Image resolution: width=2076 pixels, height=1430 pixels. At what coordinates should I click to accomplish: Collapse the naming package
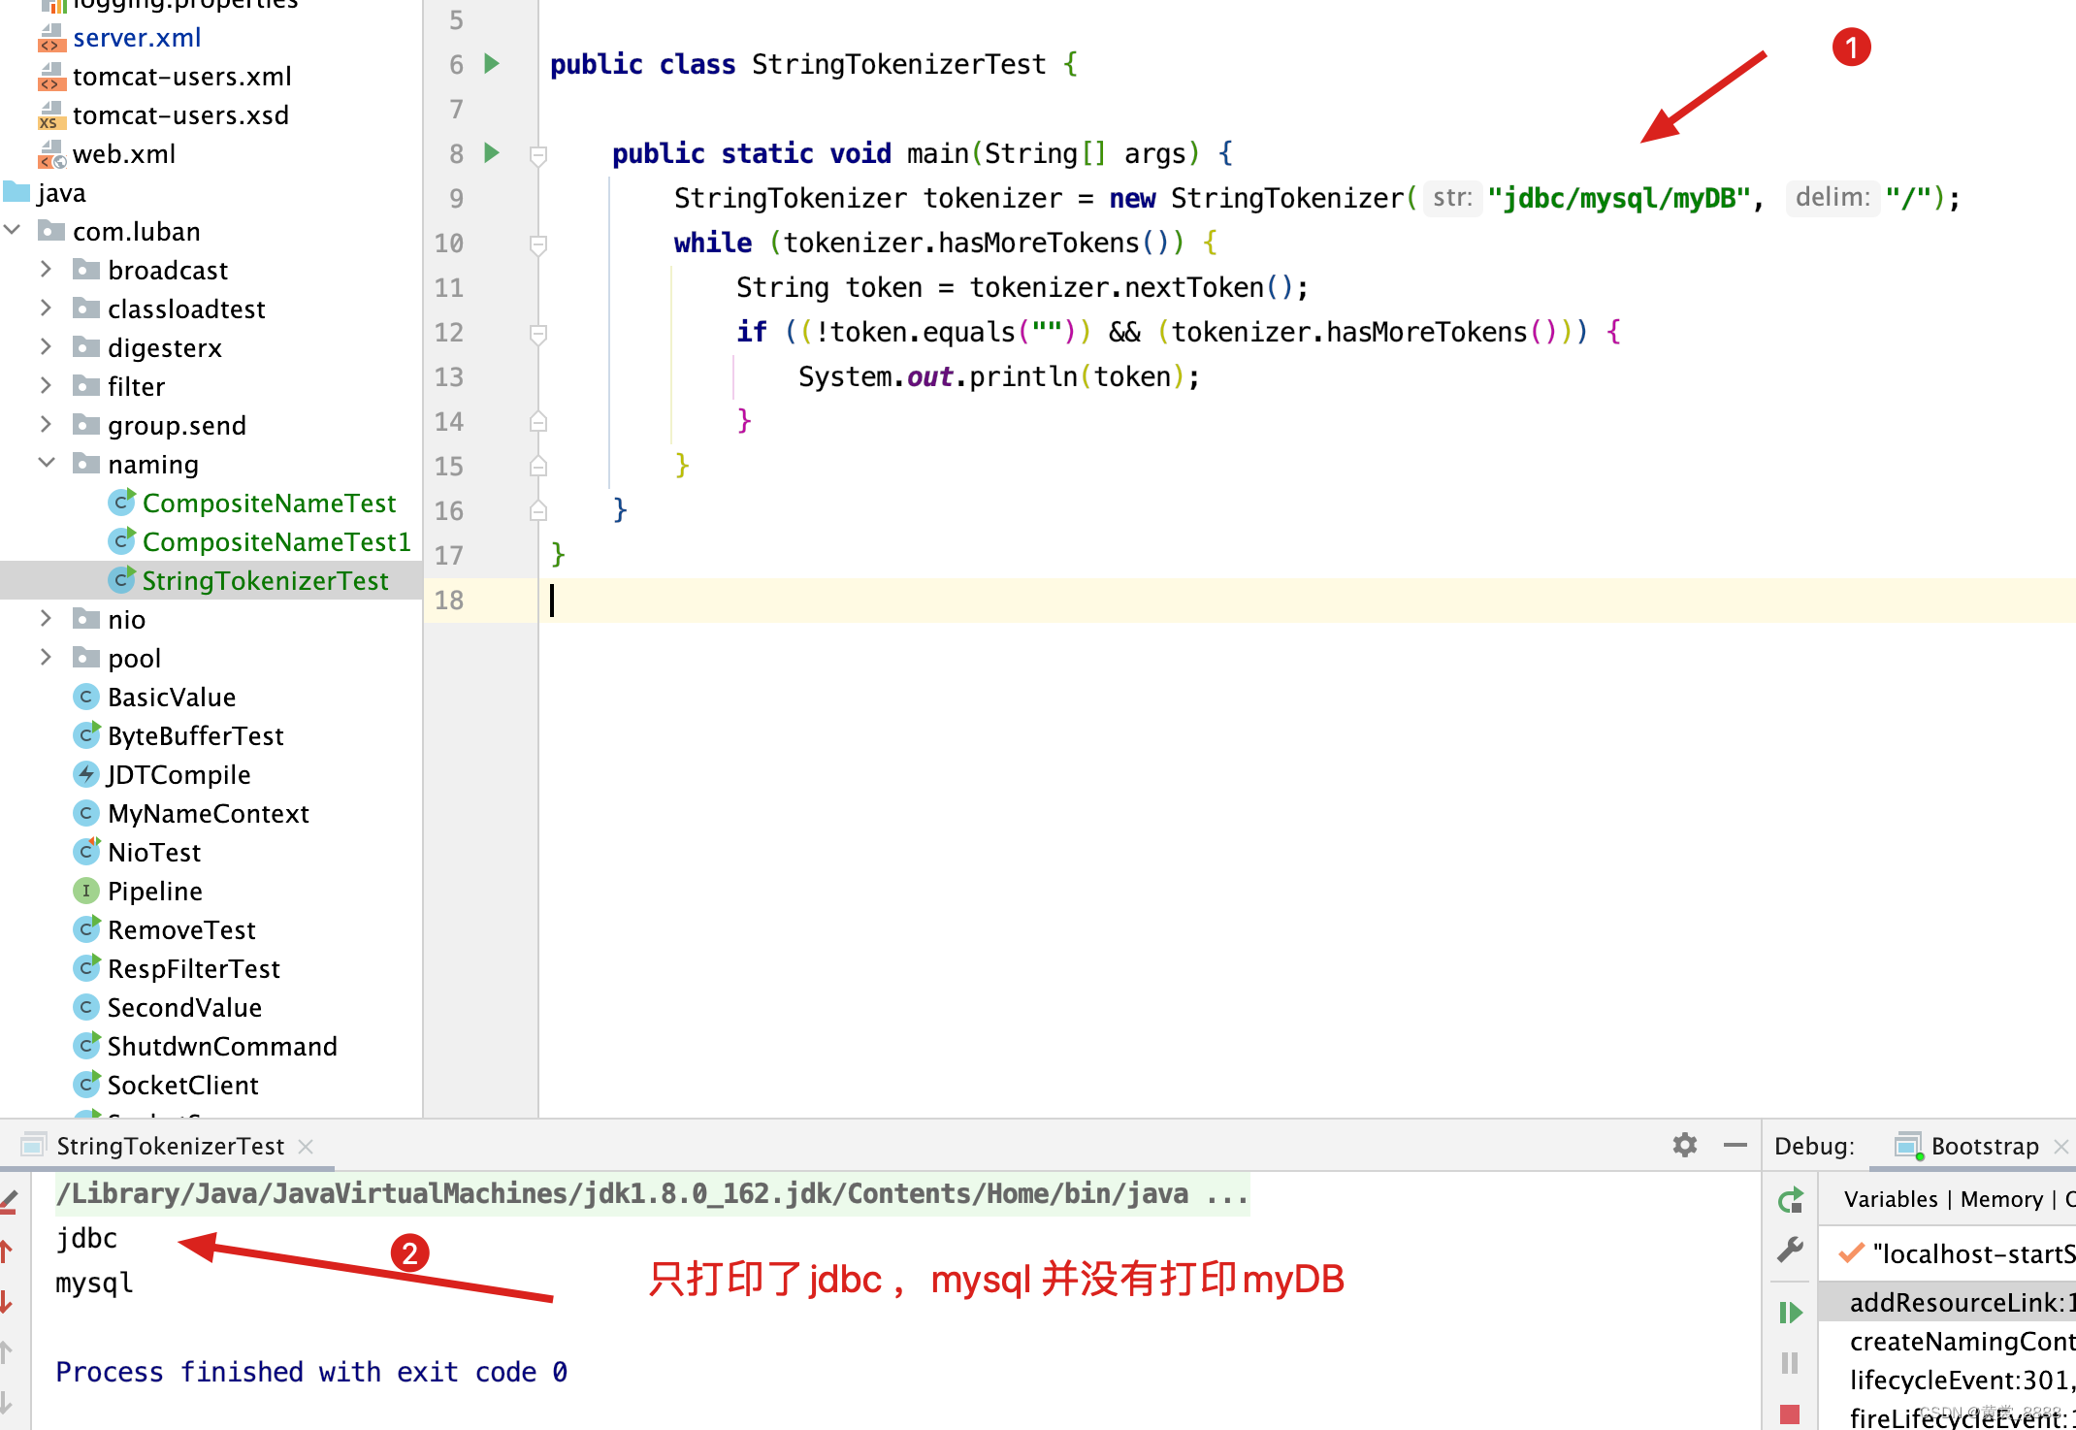pyautogui.click(x=46, y=463)
